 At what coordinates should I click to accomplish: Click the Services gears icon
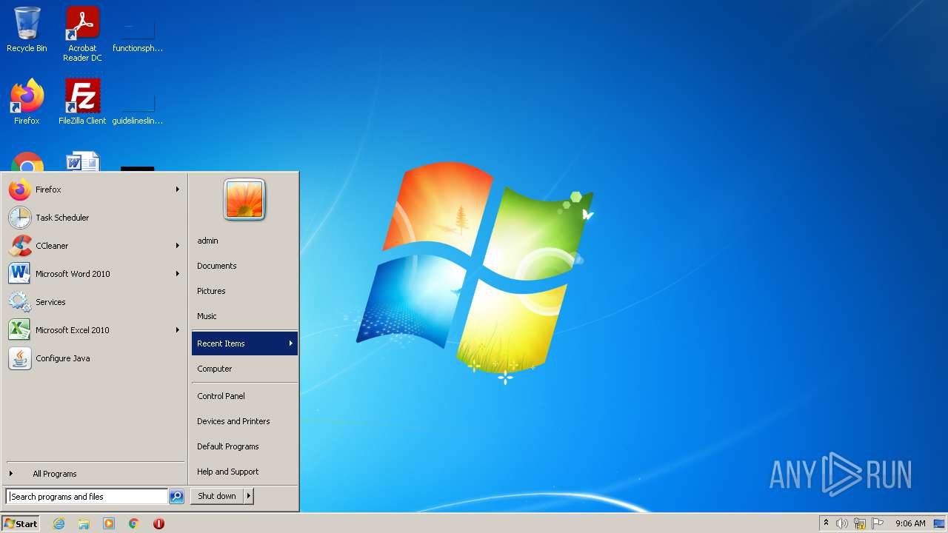click(20, 302)
